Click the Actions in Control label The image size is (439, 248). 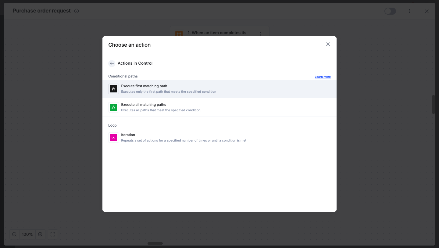[x=135, y=63]
